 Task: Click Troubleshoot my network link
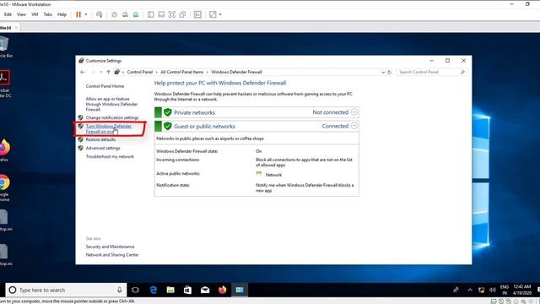coord(110,156)
